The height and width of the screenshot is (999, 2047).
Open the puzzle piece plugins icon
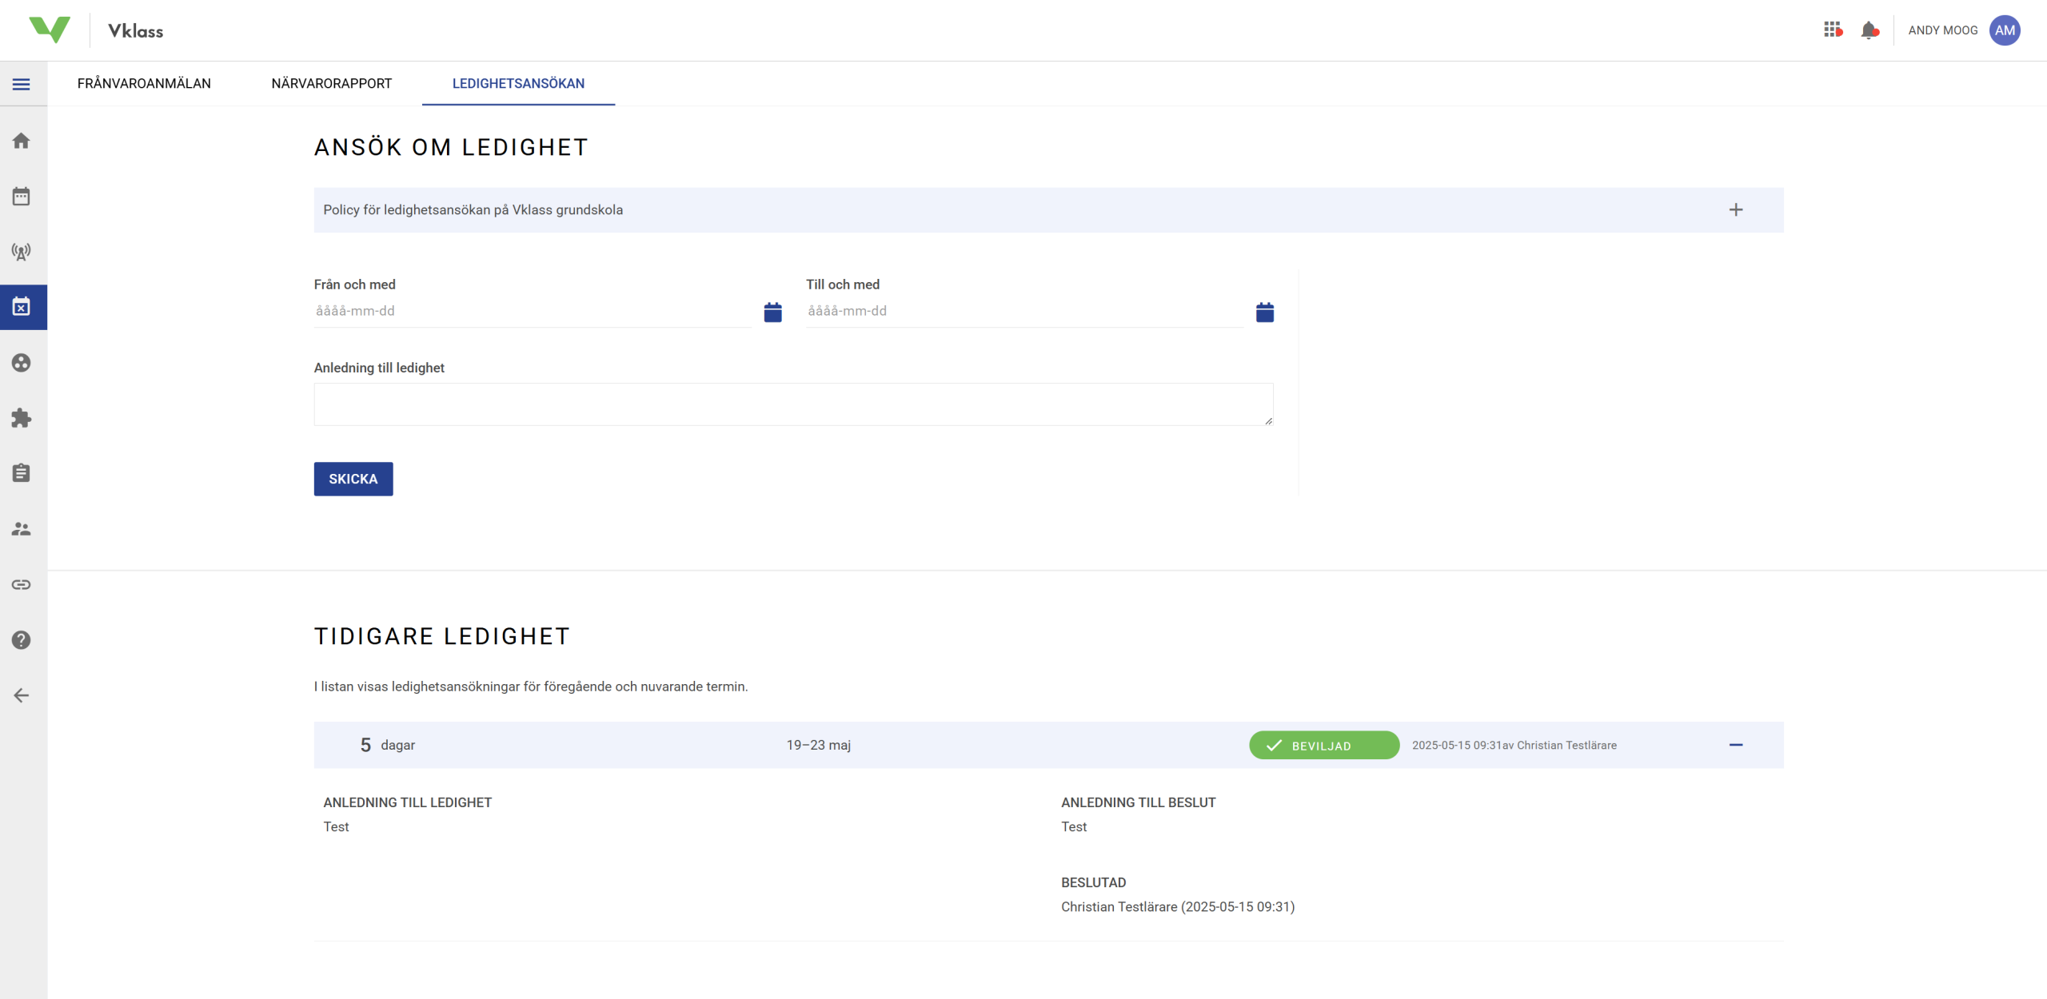click(22, 418)
